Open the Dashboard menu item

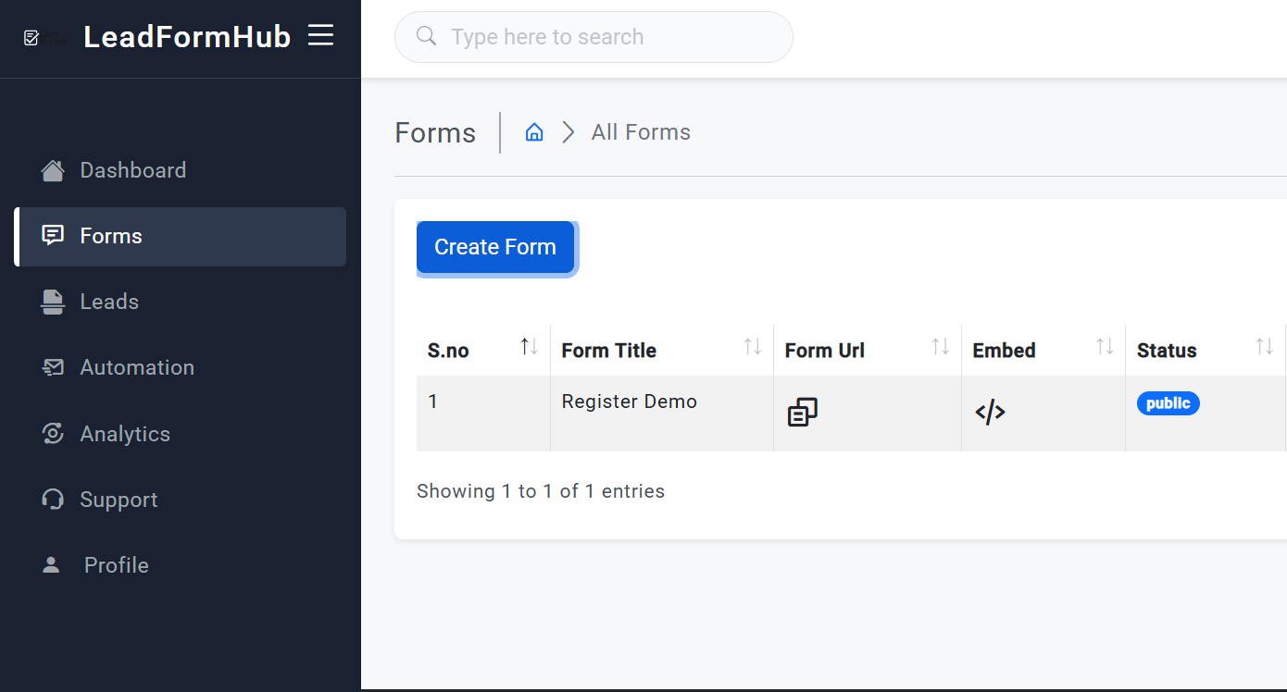(x=181, y=170)
